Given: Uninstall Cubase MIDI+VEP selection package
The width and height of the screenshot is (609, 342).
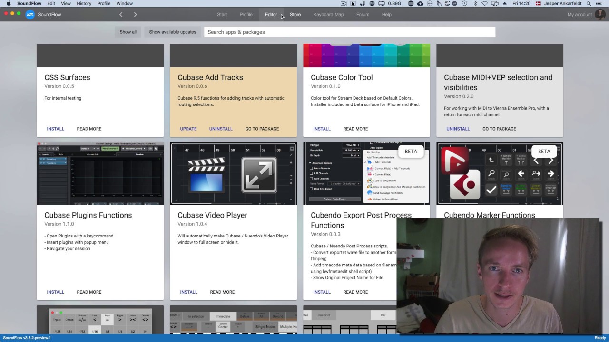Looking at the screenshot, I should [x=458, y=129].
